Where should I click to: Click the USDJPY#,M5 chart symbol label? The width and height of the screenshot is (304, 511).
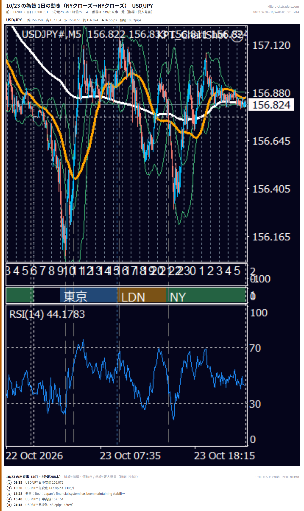pyautogui.click(x=51, y=34)
